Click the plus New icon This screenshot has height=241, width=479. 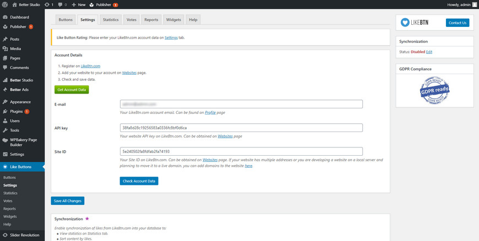click(74, 4)
